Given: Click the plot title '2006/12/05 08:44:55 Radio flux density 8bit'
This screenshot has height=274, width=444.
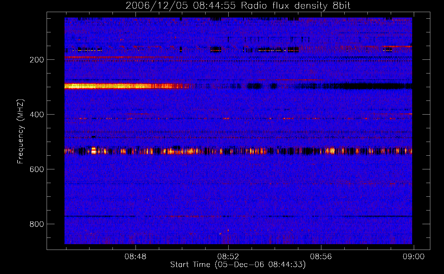Looking at the screenshot, I should [x=238, y=6].
